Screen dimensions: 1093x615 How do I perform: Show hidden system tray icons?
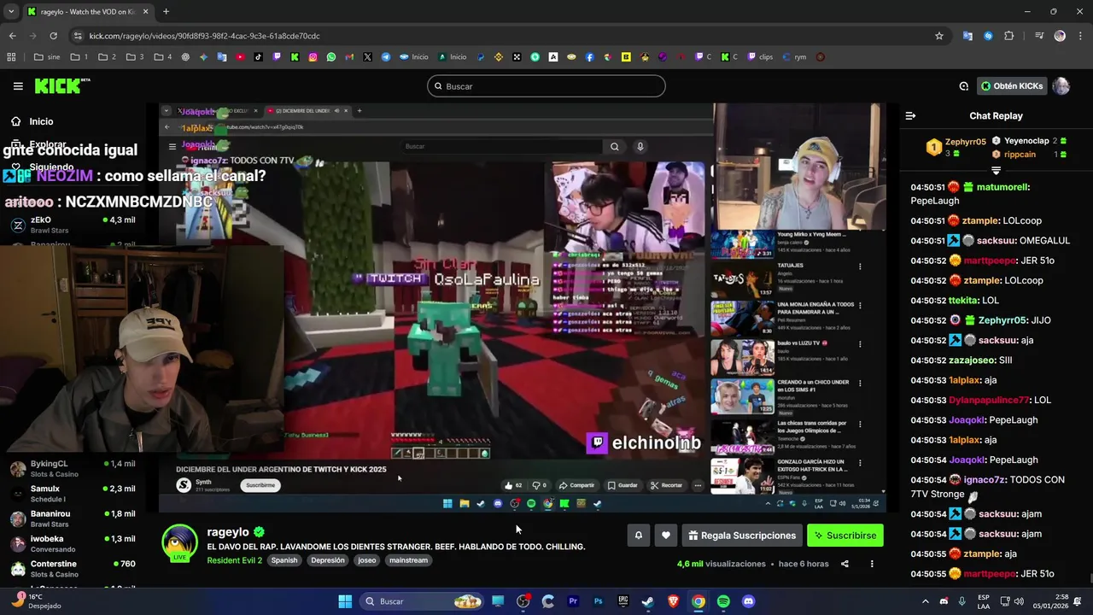tap(925, 601)
